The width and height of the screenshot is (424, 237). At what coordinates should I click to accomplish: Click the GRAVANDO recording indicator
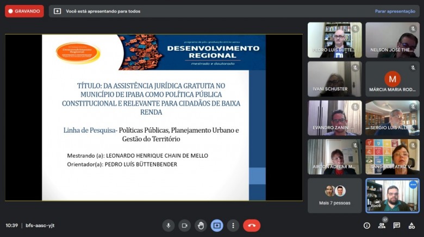coord(24,11)
